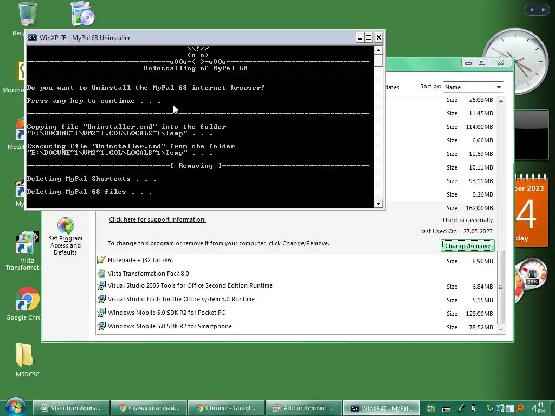Select Vista Transformation Pack 8.0 entry
Screen dimensions: 555x416
(149, 274)
